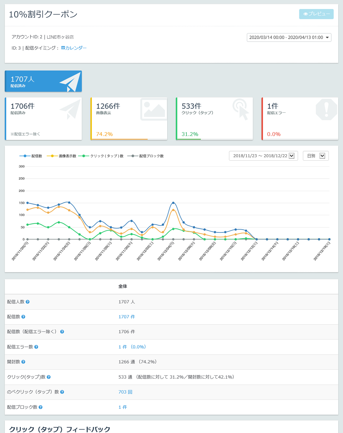The width and height of the screenshot is (343, 433).
Task: Click help icon beside のべクリック(タップ)数
Action: [62, 392]
